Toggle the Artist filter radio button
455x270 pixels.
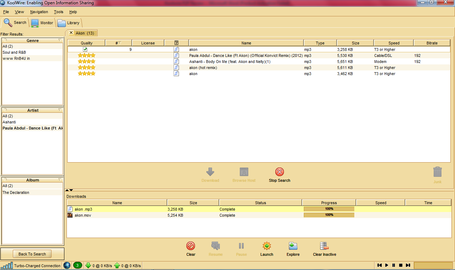pyautogui.click(x=5, y=110)
